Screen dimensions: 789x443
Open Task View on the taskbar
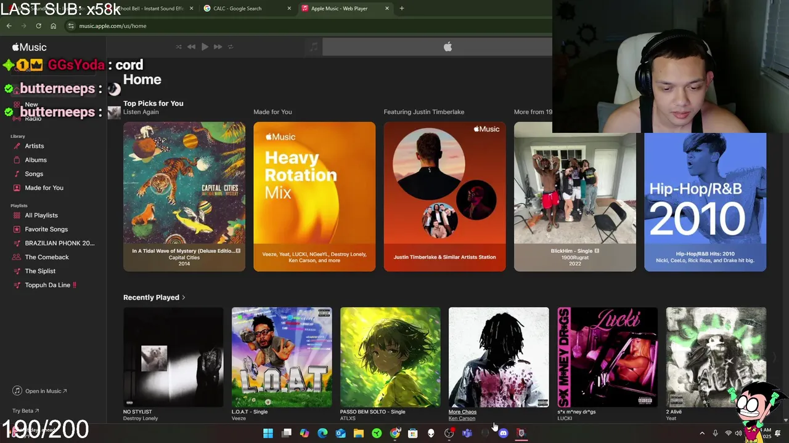[287, 433]
